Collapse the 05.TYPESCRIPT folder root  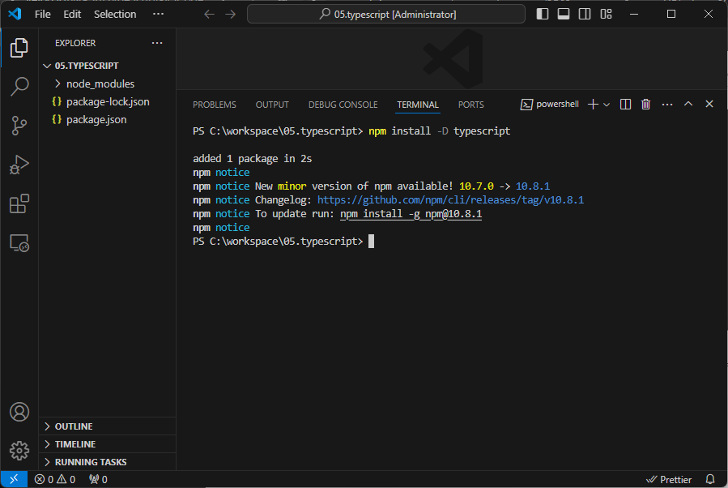click(107, 66)
